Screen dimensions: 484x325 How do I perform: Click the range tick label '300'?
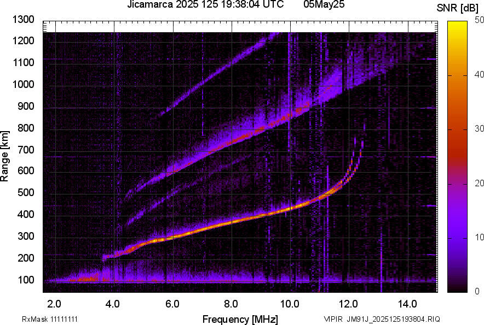point(26,236)
